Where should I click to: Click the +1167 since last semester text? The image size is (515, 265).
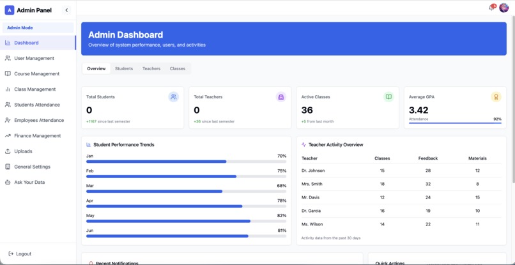108,121
